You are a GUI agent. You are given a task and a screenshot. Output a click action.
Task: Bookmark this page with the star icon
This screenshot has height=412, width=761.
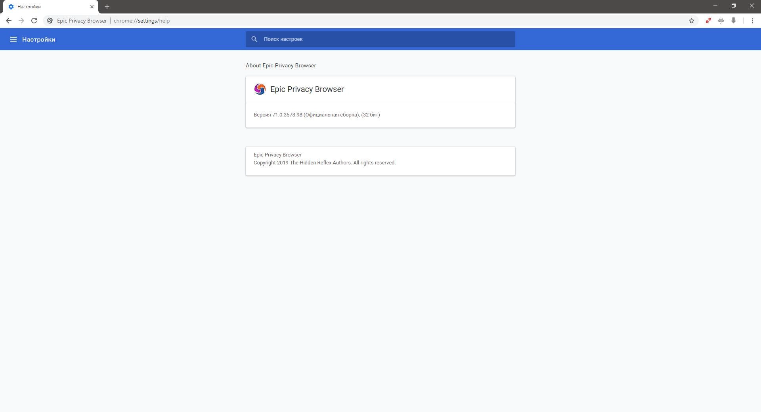[692, 21]
